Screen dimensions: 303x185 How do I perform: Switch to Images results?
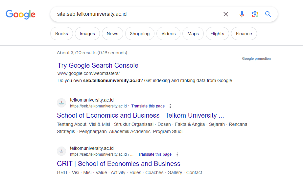87,34
